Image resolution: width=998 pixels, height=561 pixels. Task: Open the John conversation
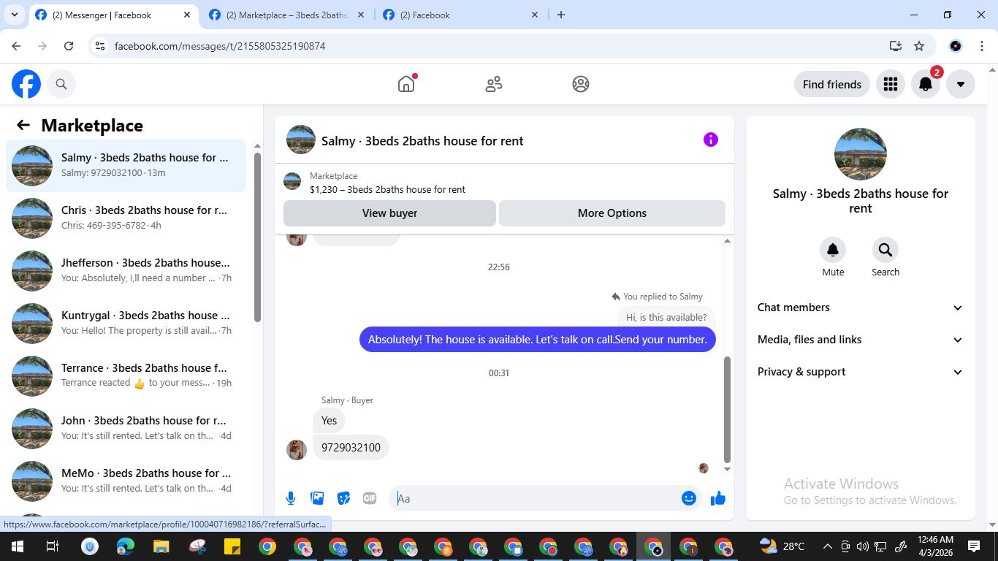pos(126,429)
